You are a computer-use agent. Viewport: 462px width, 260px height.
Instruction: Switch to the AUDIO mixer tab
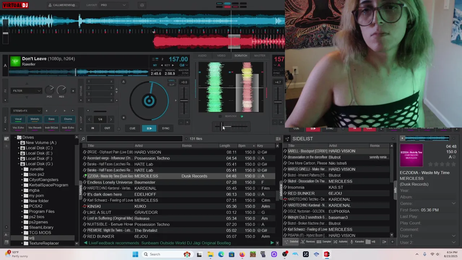click(x=202, y=56)
